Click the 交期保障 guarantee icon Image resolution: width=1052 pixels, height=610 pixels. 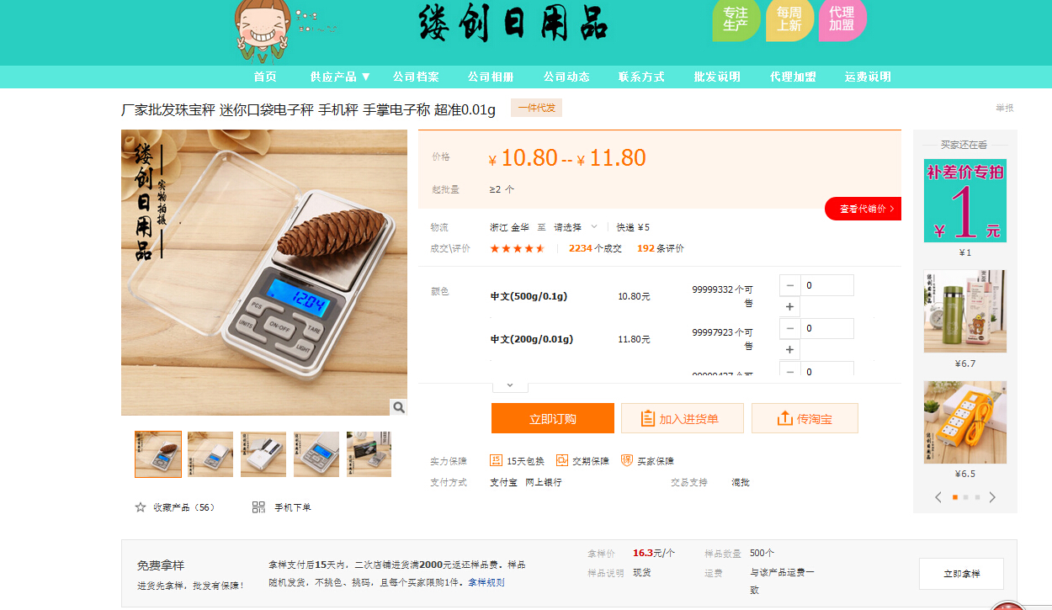[562, 460]
